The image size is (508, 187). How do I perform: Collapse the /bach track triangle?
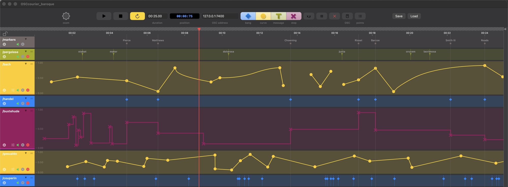click(x=26, y=64)
